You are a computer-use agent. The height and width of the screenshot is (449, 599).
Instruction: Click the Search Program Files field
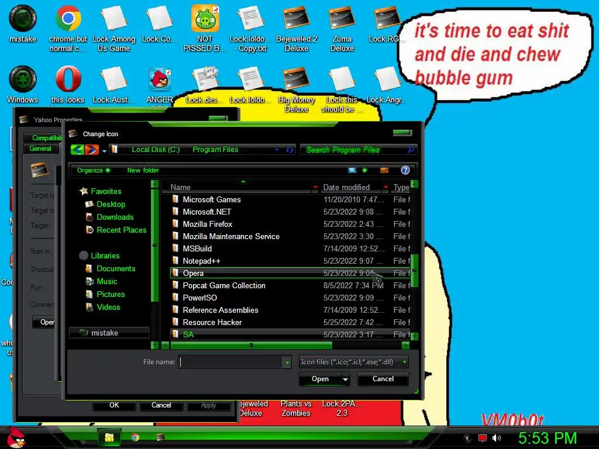(353, 150)
